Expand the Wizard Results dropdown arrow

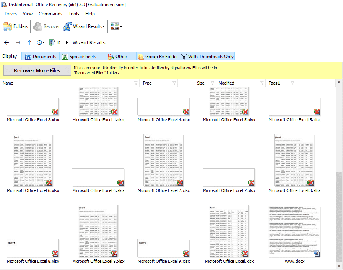coord(104,27)
